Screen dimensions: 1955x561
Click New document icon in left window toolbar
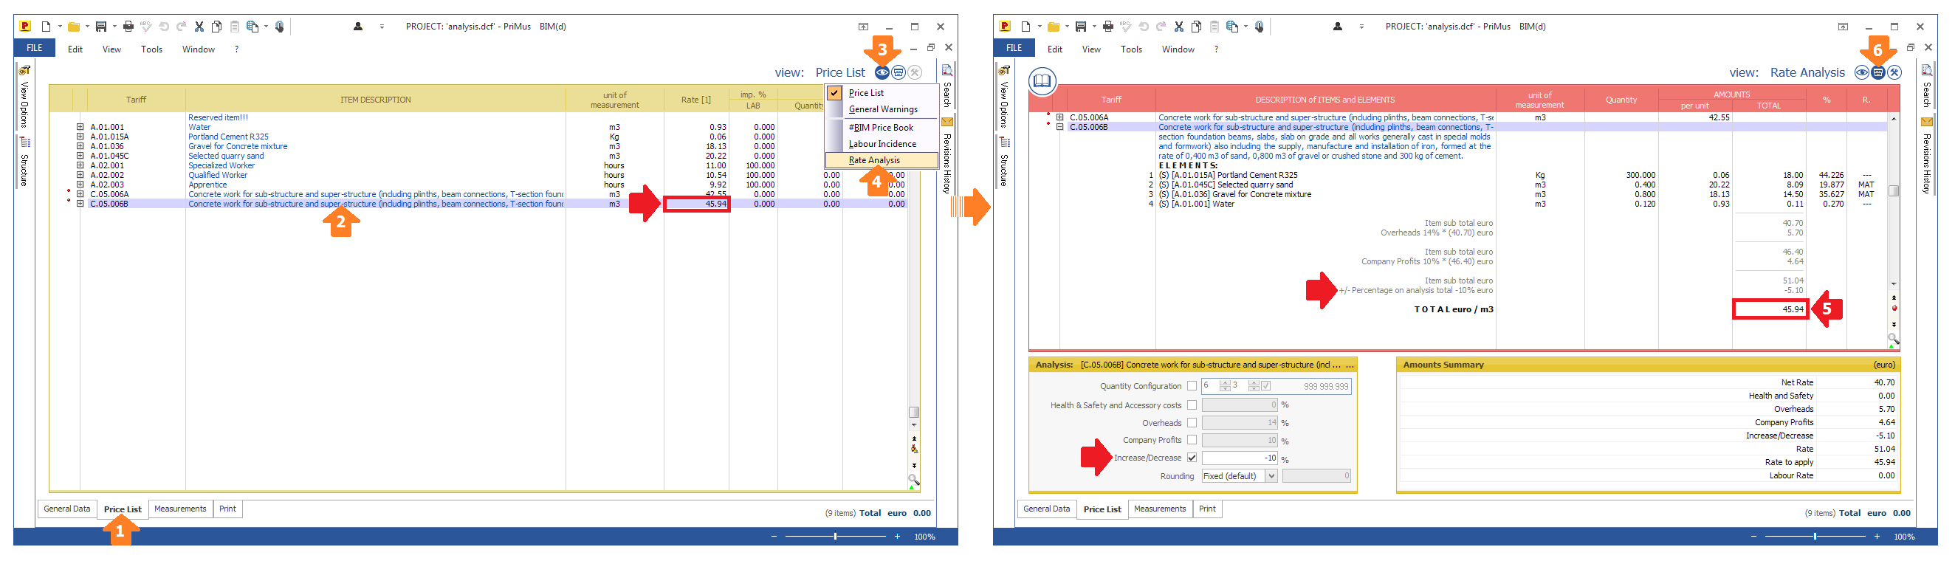47,27
